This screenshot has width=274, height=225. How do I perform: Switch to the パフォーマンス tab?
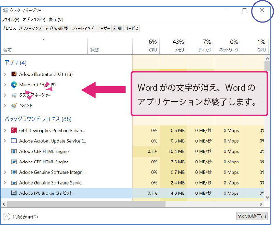(30, 29)
